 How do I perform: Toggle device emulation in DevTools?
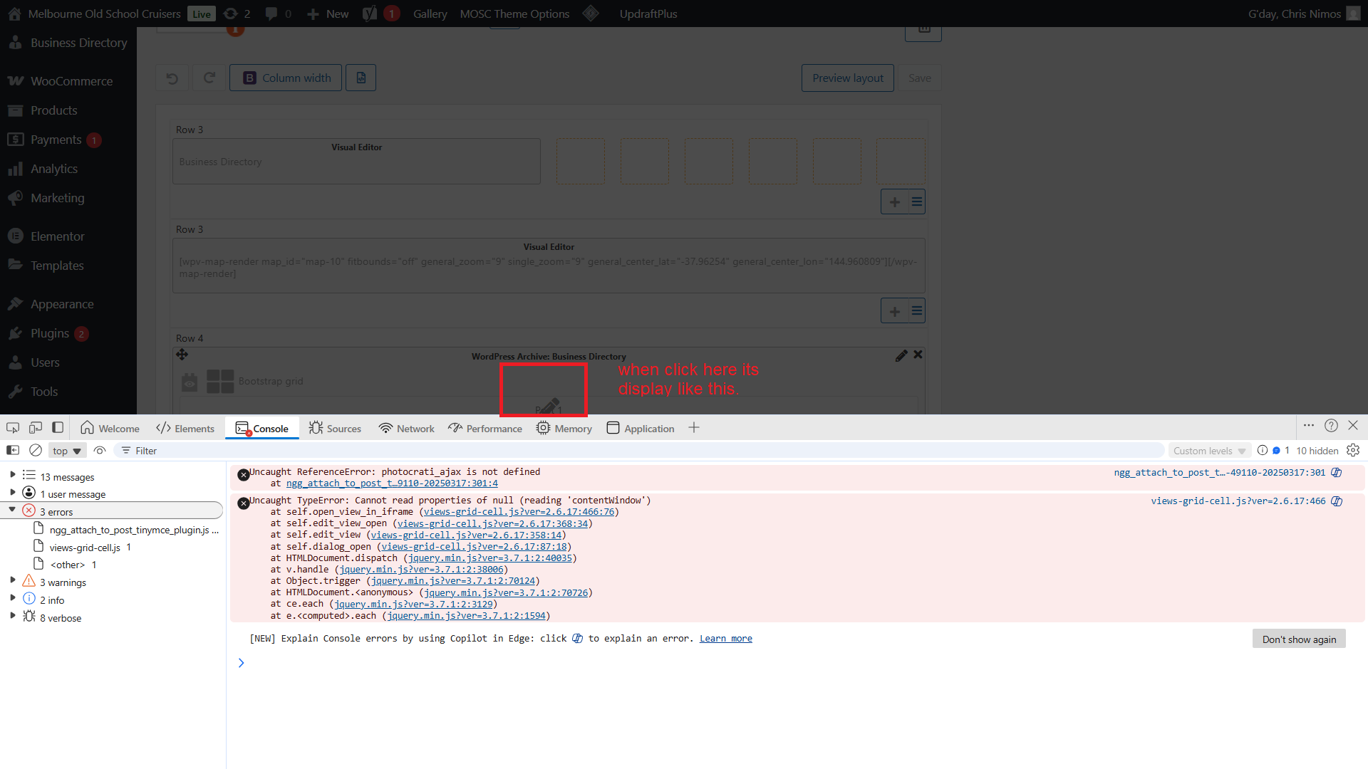point(36,428)
